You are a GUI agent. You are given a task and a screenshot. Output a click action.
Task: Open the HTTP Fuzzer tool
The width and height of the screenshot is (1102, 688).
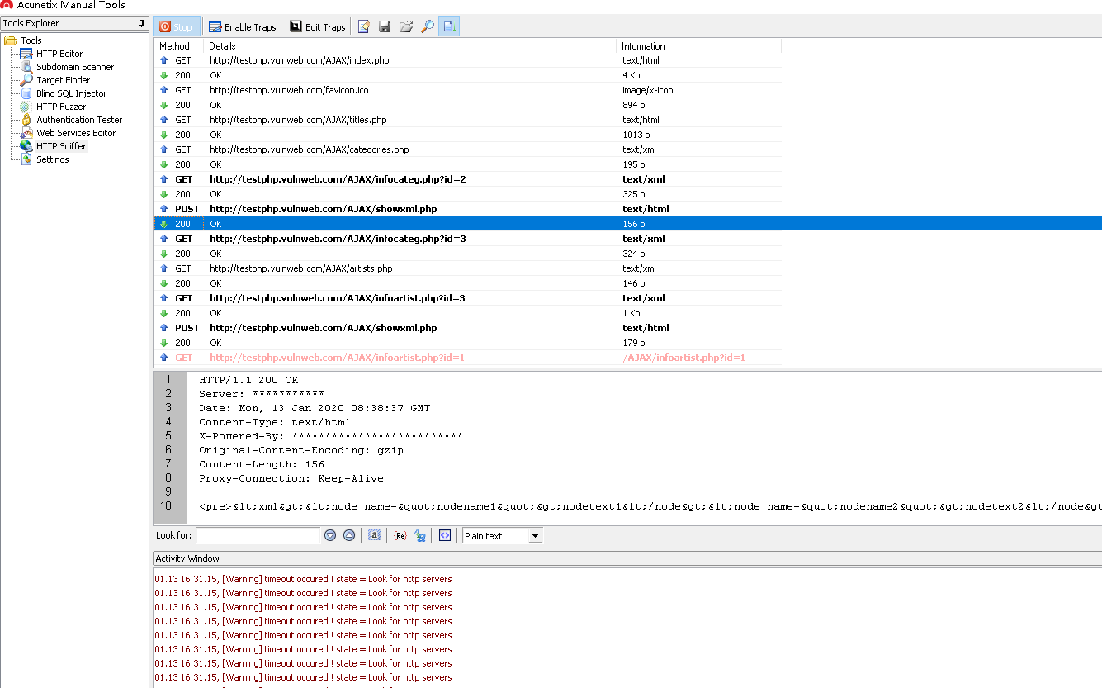(x=61, y=107)
